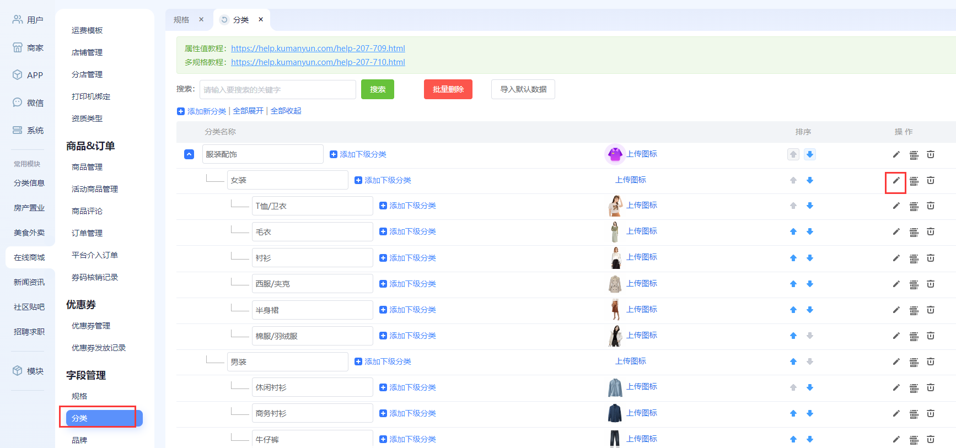
Task: Collapse the 服装配饰 category row
Action: coord(189,154)
